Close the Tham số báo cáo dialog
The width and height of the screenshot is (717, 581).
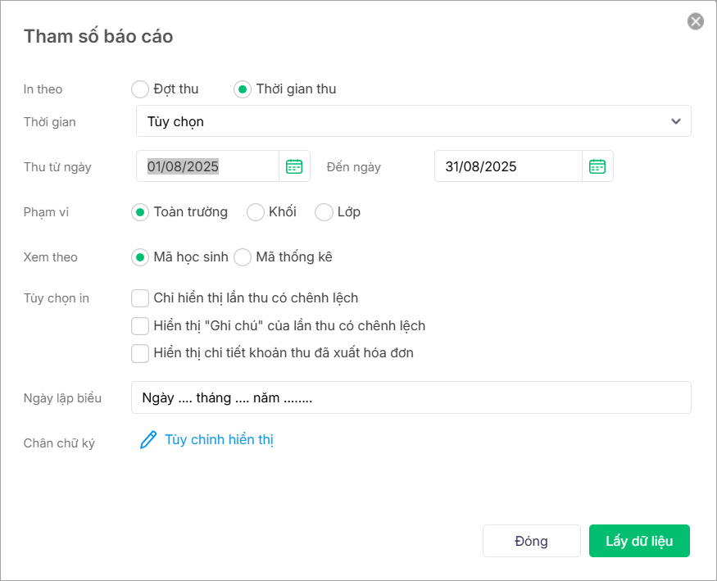click(x=696, y=21)
